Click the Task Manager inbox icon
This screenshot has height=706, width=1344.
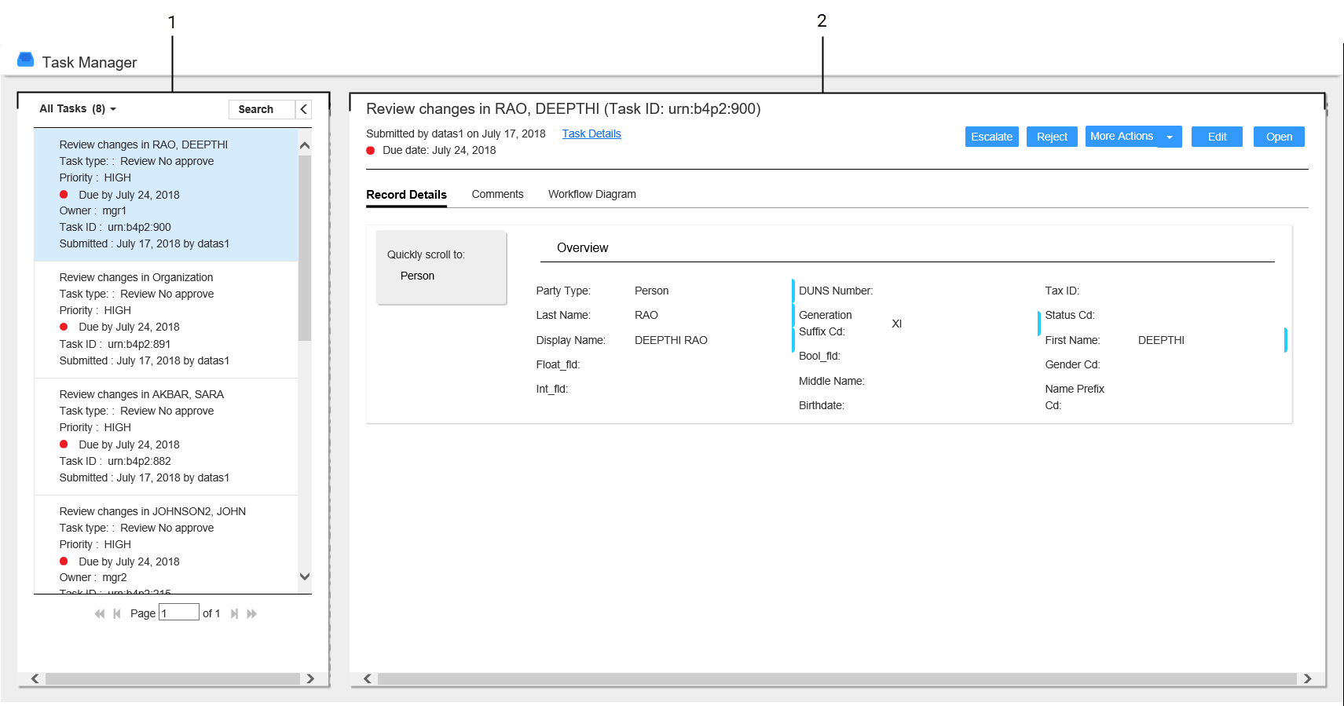pyautogui.click(x=25, y=60)
